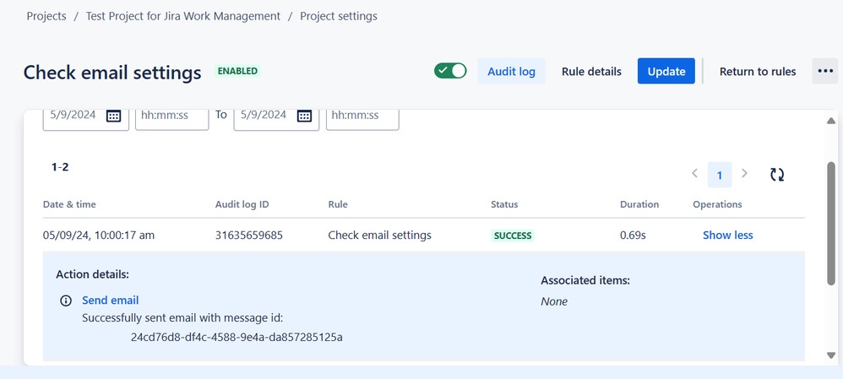Click the scrollbar up arrow
The image size is (843, 379).
[831, 121]
